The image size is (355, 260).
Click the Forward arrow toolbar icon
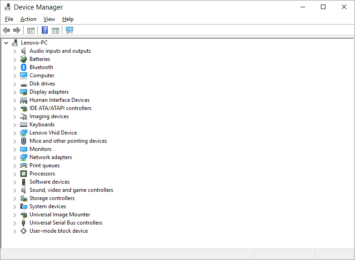pyautogui.click(x=17, y=30)
